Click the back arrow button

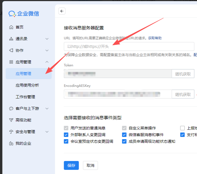pyautogui.click(x=62, y=11)
